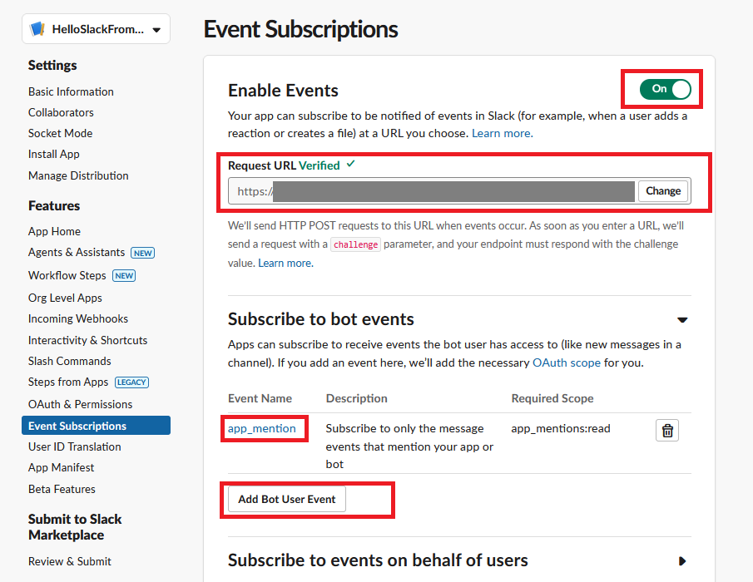The image size is (753, 582).
Task: Click the Required Scope column header
Action: click(x=552, y=398)
